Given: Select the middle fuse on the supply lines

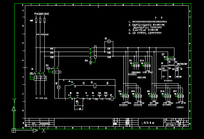Looking at the screenshot, I should click(40, 20).
